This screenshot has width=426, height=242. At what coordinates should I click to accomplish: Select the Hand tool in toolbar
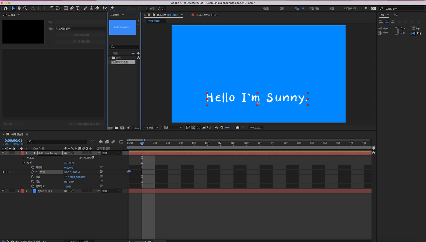tap(19, 8)
